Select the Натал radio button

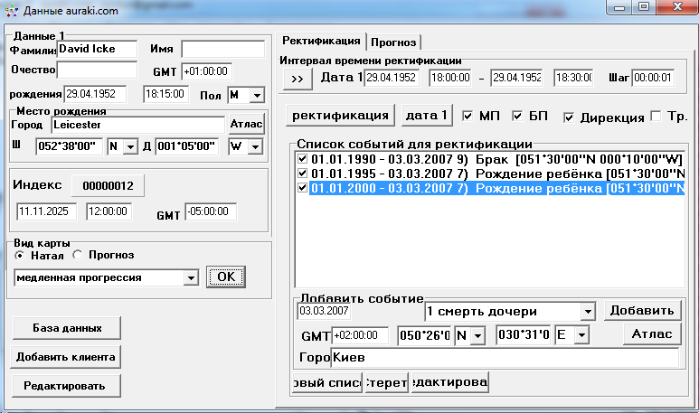[20, 255]
